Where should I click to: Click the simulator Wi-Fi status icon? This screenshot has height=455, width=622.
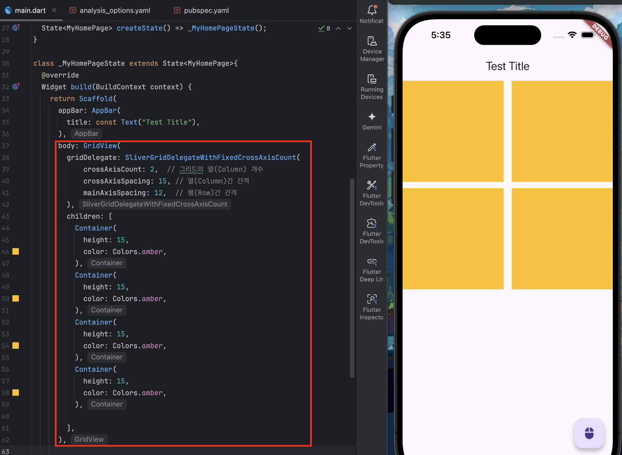coord(572,35)
